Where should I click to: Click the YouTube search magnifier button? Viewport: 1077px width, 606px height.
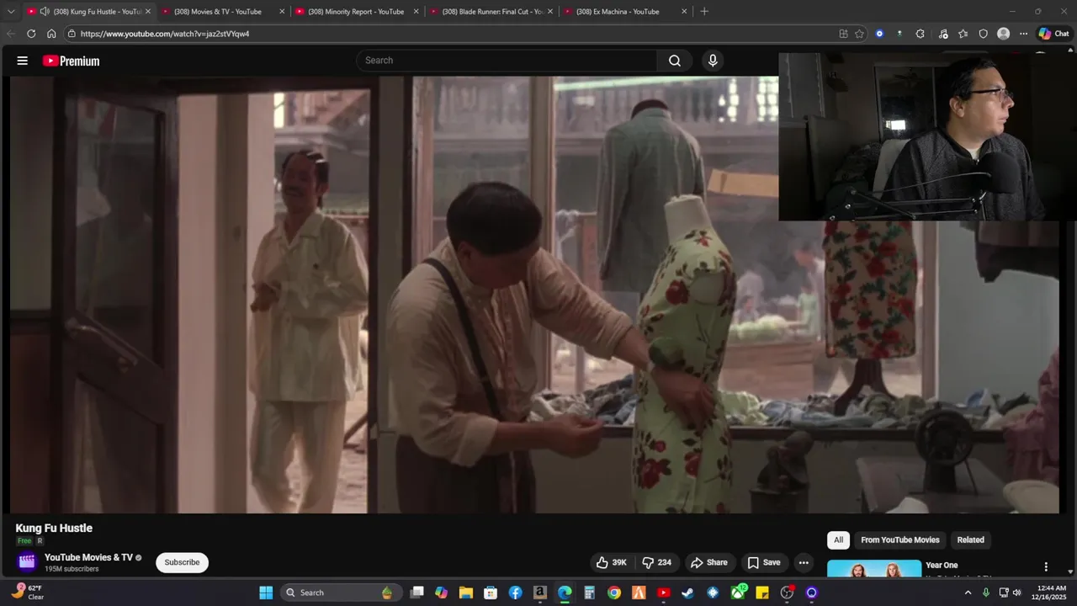675,61
